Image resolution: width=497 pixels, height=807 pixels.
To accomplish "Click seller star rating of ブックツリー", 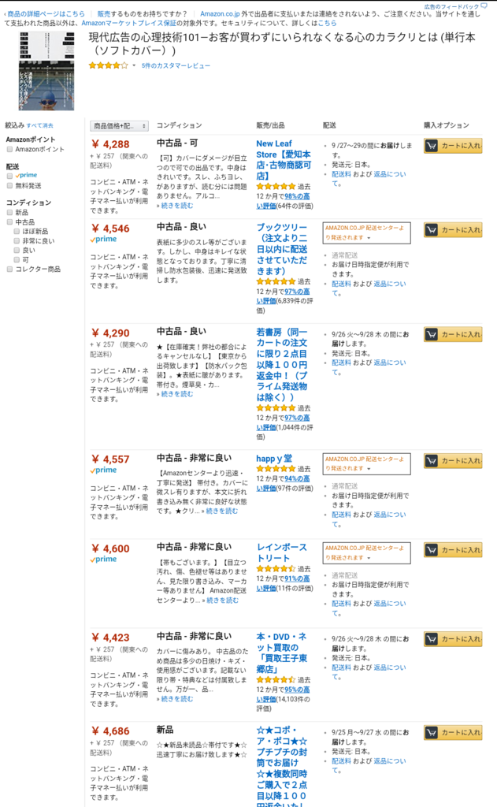I will pos(276,281).
